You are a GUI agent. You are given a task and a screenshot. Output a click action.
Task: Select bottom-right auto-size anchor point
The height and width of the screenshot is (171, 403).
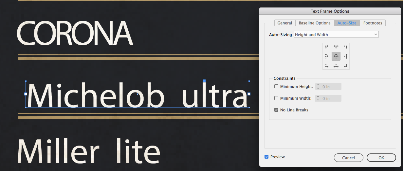345,66
